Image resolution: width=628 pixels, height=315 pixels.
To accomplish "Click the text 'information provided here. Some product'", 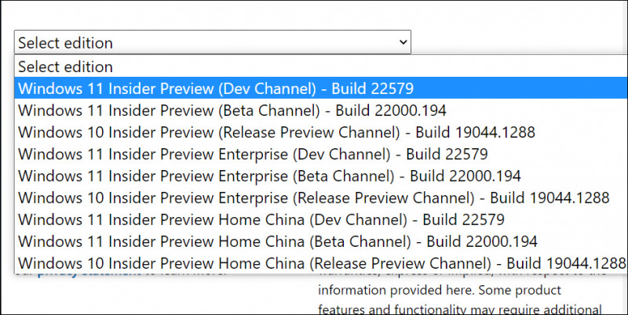I will pos(440,289).
